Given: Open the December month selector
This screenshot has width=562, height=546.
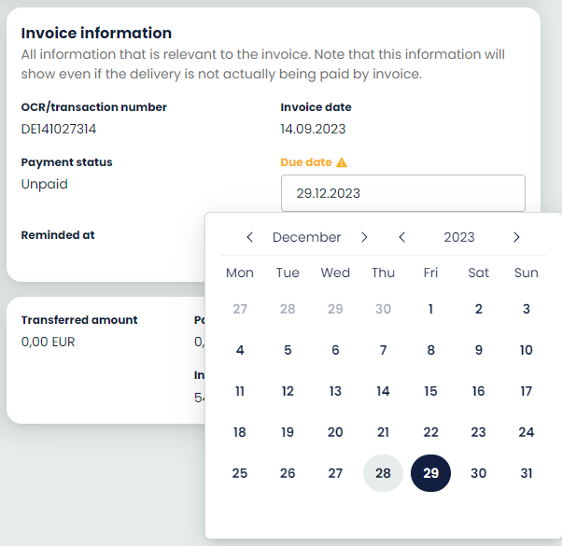Looking at the screenshot, I should (x=306, y=237).
